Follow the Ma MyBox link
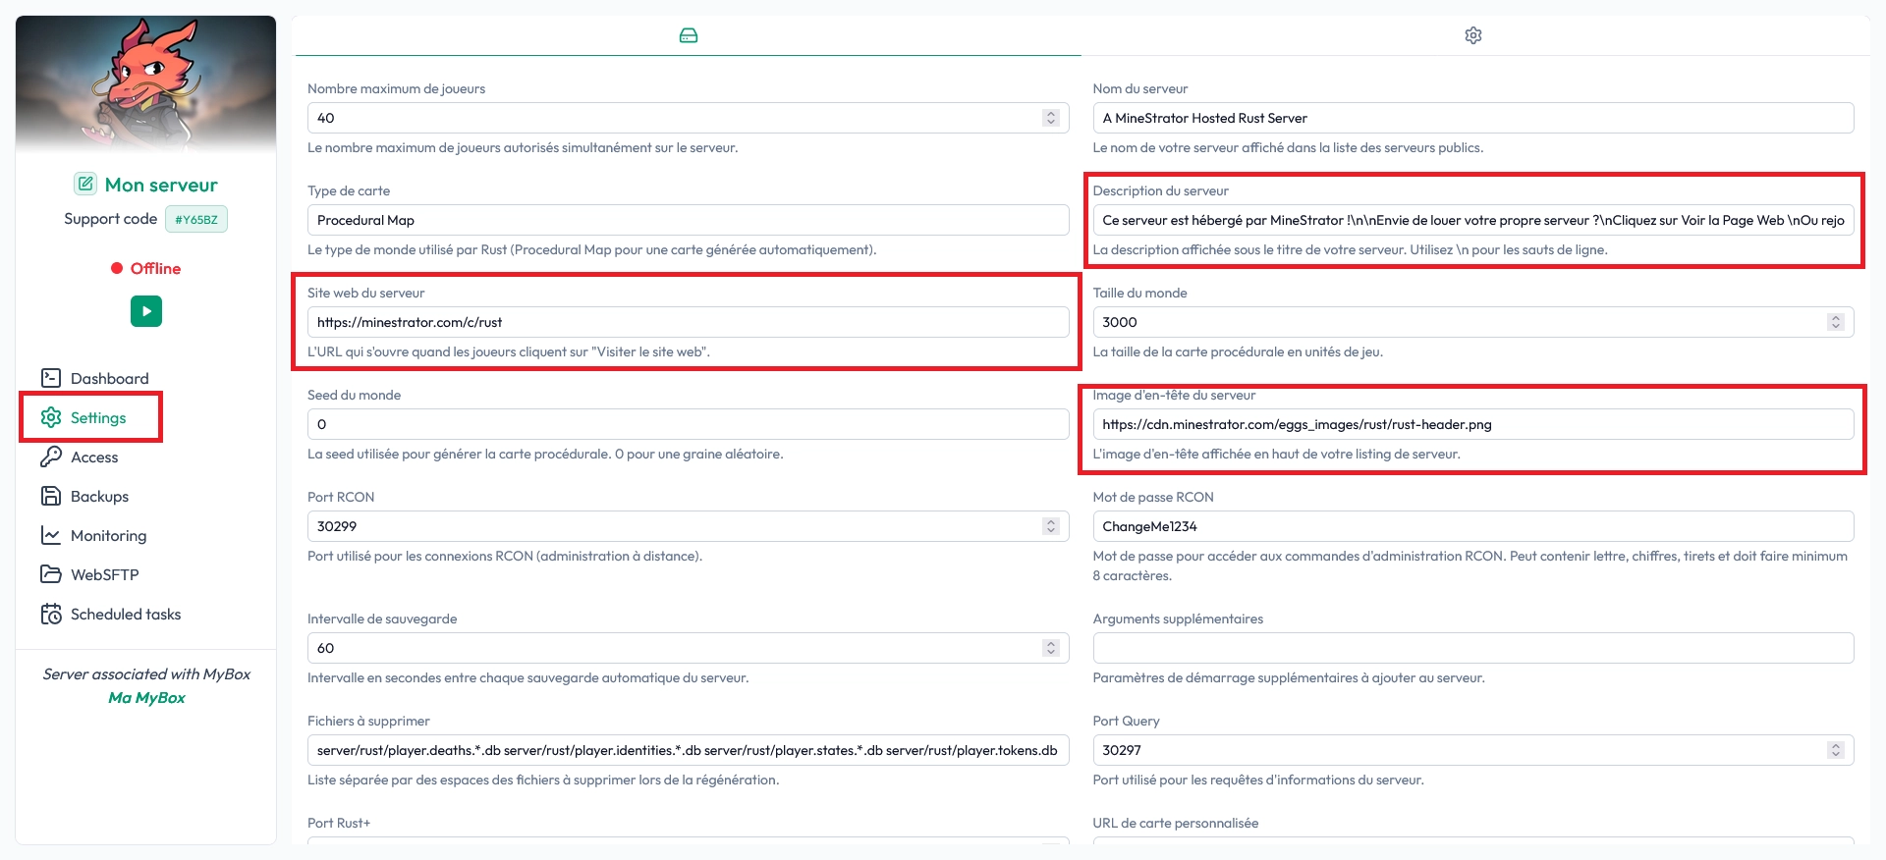Viewport: 1886px width, 860px height. point(146,697)
